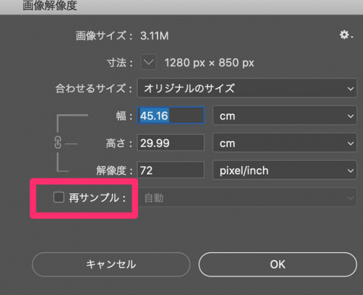Open the pixel/inch resolution unit dropdown
The width and height of the screenshot is (363, 295).
click(285, 170)
